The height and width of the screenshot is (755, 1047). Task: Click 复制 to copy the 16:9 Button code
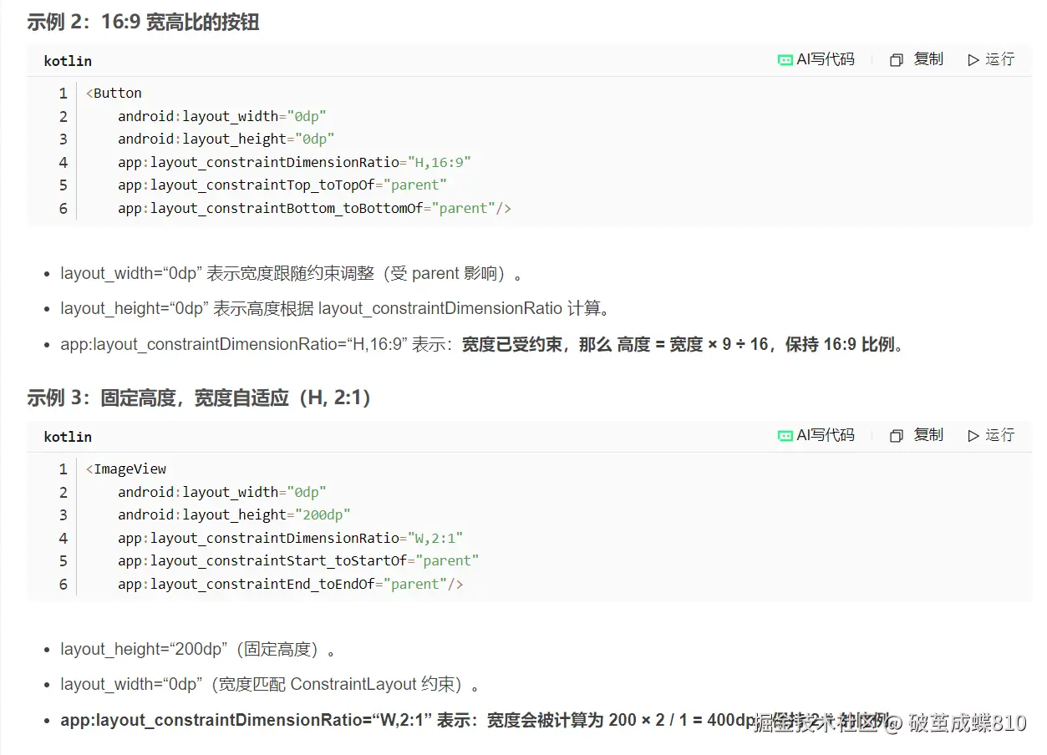[928, 59]
